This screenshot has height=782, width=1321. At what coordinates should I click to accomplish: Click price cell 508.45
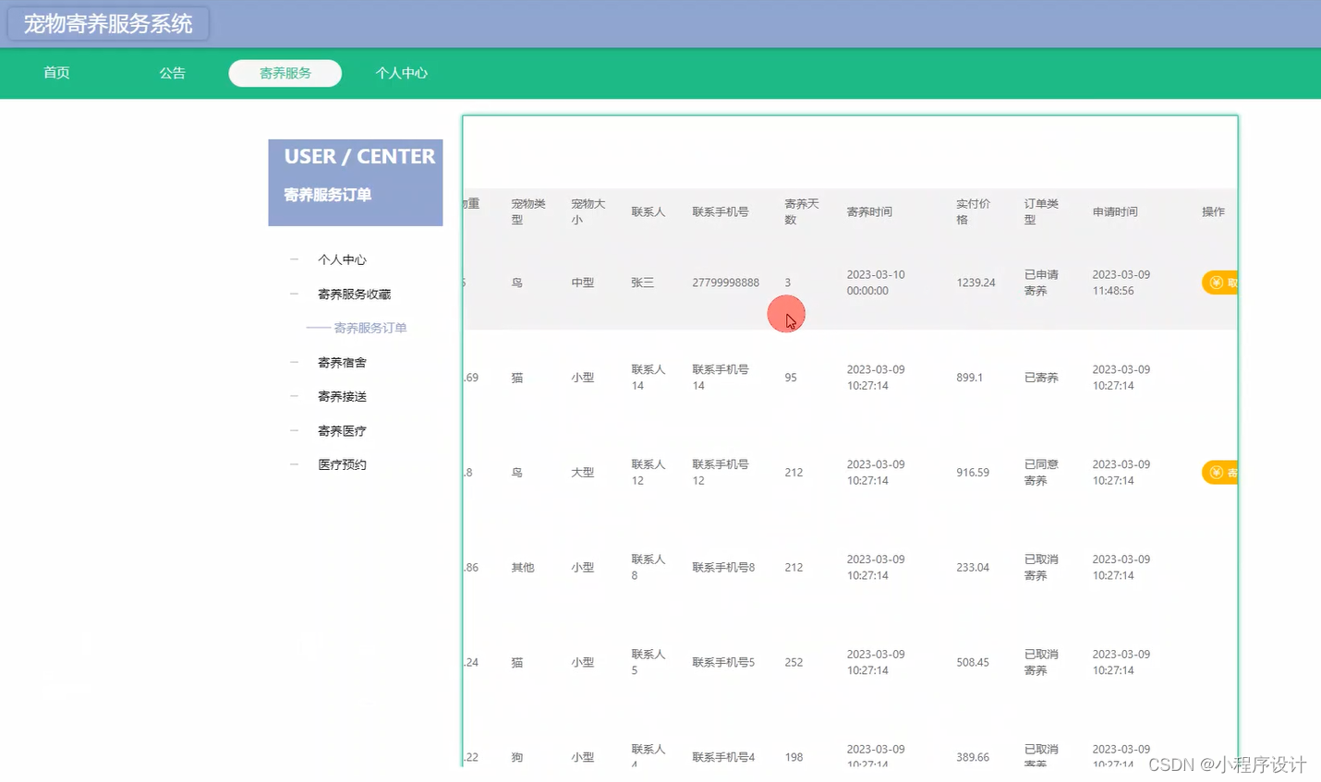(x=973, y=662)
